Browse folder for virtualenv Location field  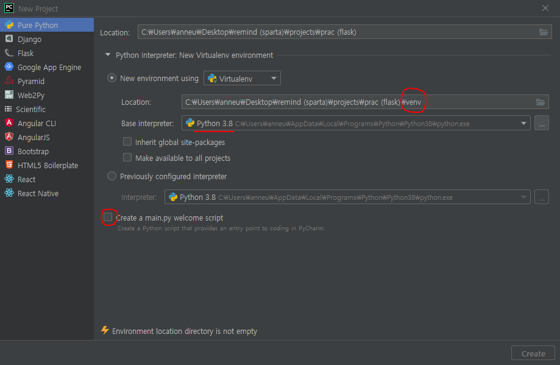(541, 102)
